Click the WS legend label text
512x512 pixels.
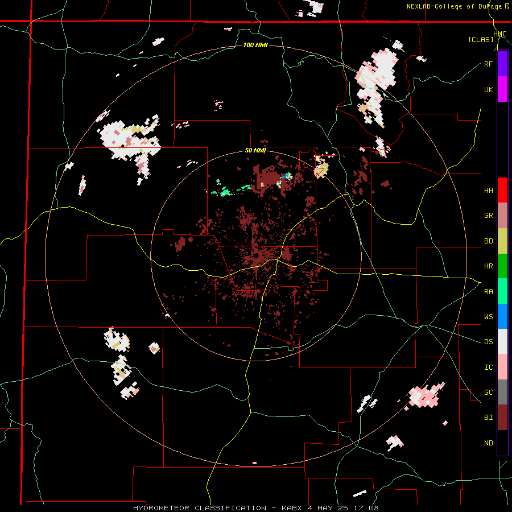pos(488,317)
